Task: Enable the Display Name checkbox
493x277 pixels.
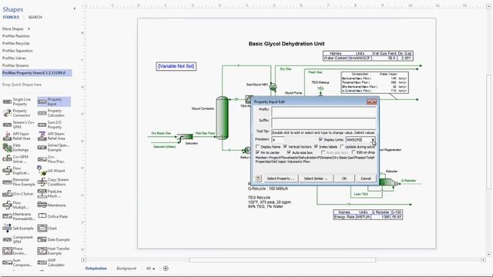Action: [x=257, y=147]
